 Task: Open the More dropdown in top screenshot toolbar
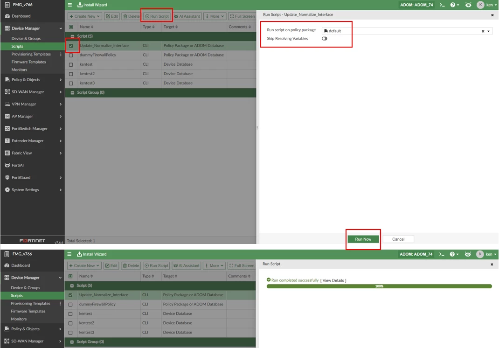215,16
